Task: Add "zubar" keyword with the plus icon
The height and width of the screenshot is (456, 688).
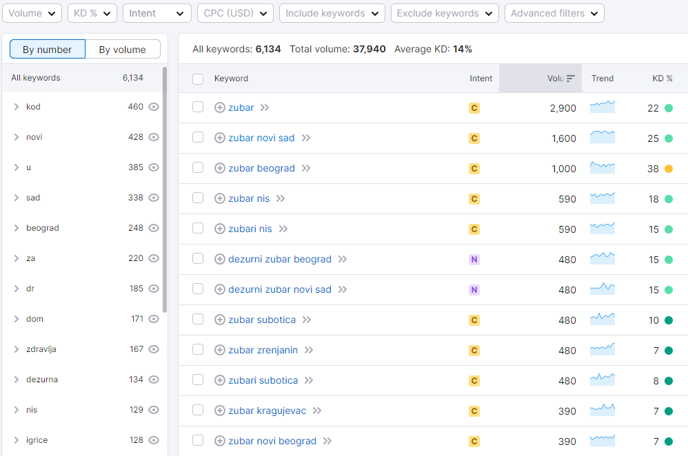Action: [x=220, y=107]
